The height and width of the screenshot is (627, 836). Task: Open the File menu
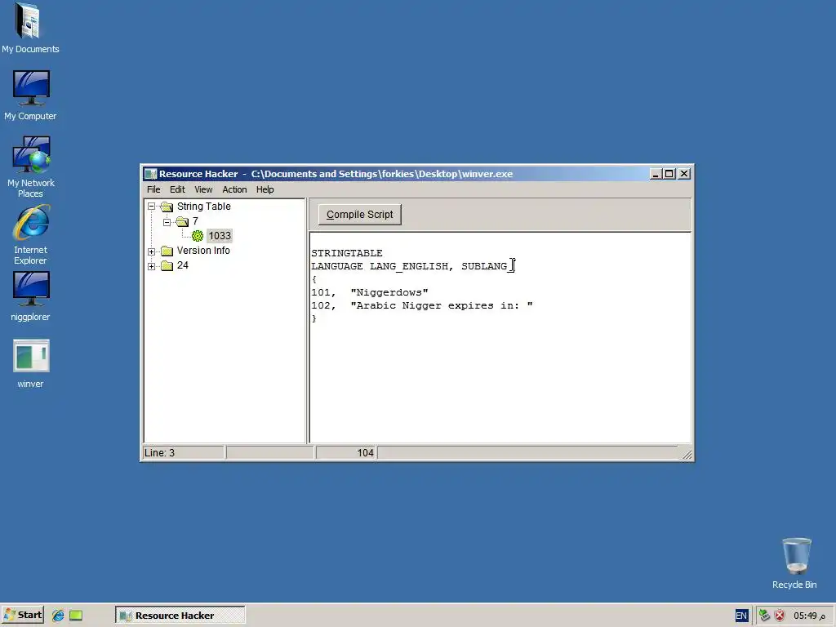(x=153, y=189)
